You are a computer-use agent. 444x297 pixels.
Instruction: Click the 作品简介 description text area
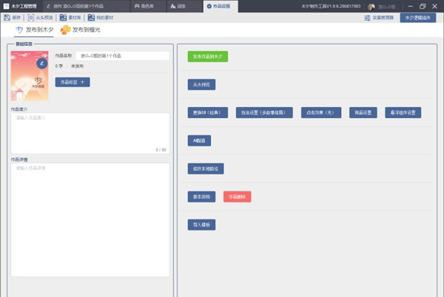tap(90, 133)
